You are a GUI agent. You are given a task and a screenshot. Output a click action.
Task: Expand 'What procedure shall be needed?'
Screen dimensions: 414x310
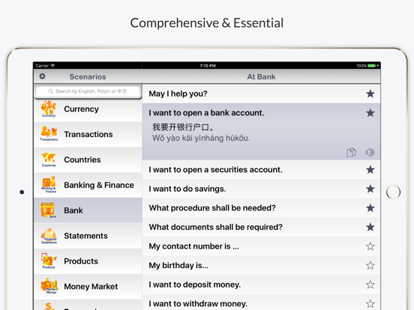click(x=261, y=208)
